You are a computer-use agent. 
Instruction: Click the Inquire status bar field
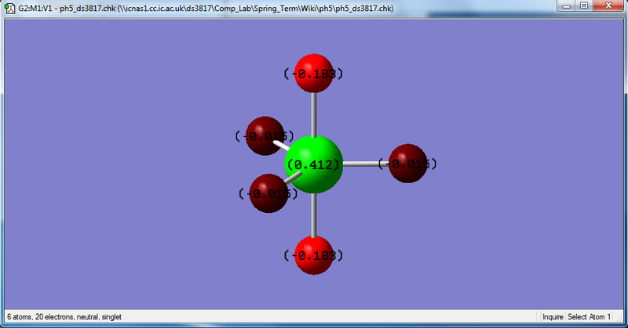point(553,317)
